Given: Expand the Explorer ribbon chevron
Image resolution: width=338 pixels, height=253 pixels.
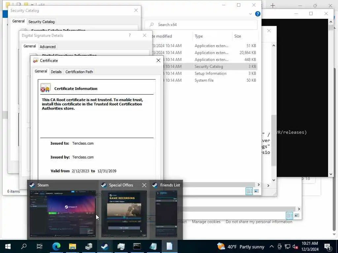Looking at the screenshot, I should coord(250,14).
